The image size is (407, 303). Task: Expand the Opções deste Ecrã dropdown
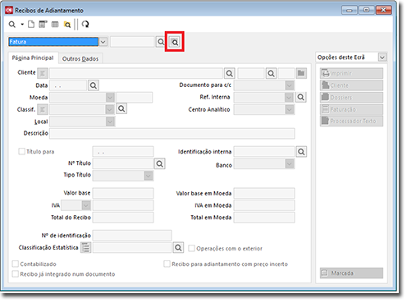click(x=382, y=57)
